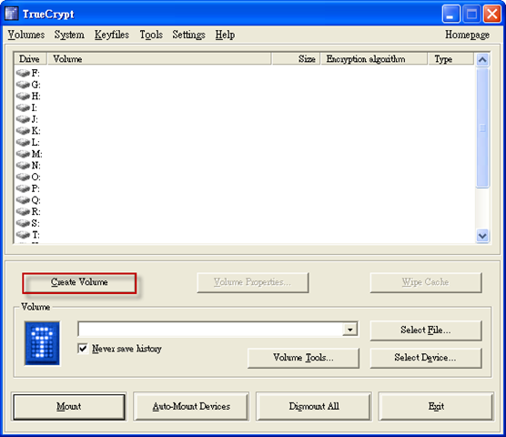Open the Keyfiles menu
This screenshot has width=506, height=437.
pos(112,35)
